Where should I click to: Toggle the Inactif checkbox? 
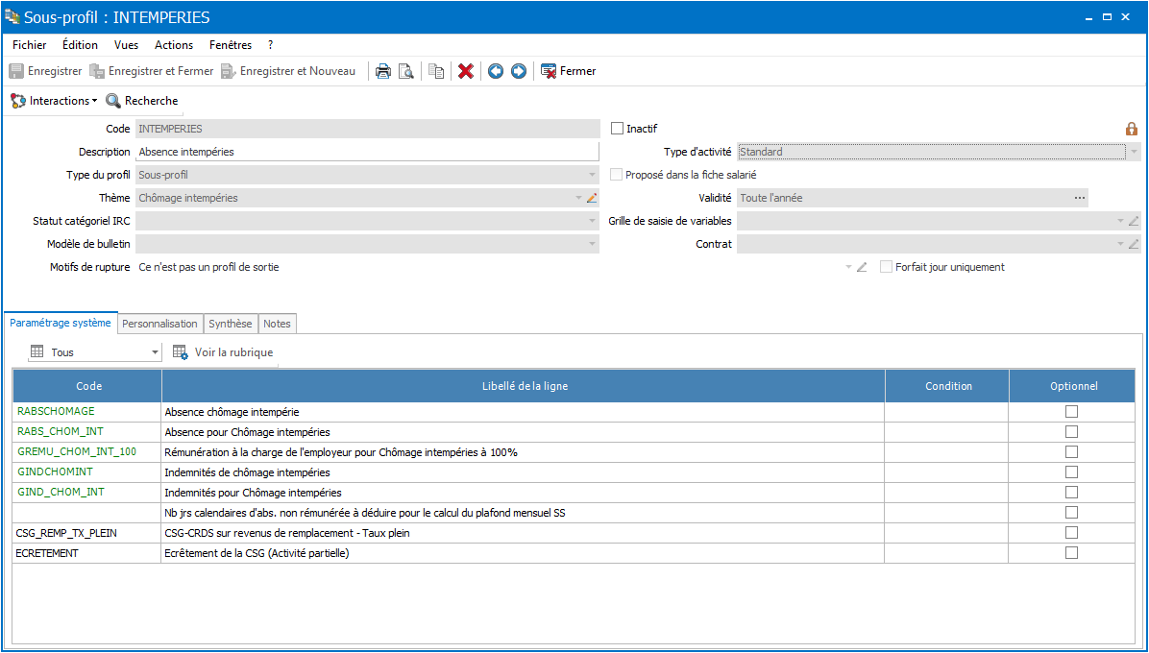coord(617,129)
